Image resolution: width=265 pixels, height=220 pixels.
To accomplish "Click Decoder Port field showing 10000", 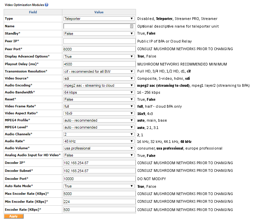I will pyautogui.click(x=99, y=179).
